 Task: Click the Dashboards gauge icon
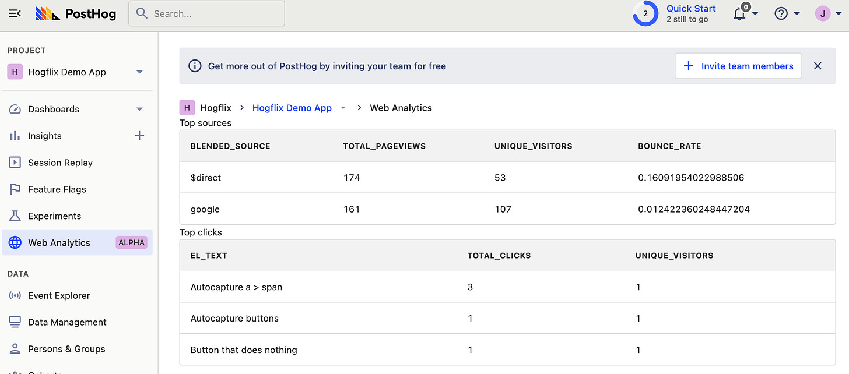(16, 109)
